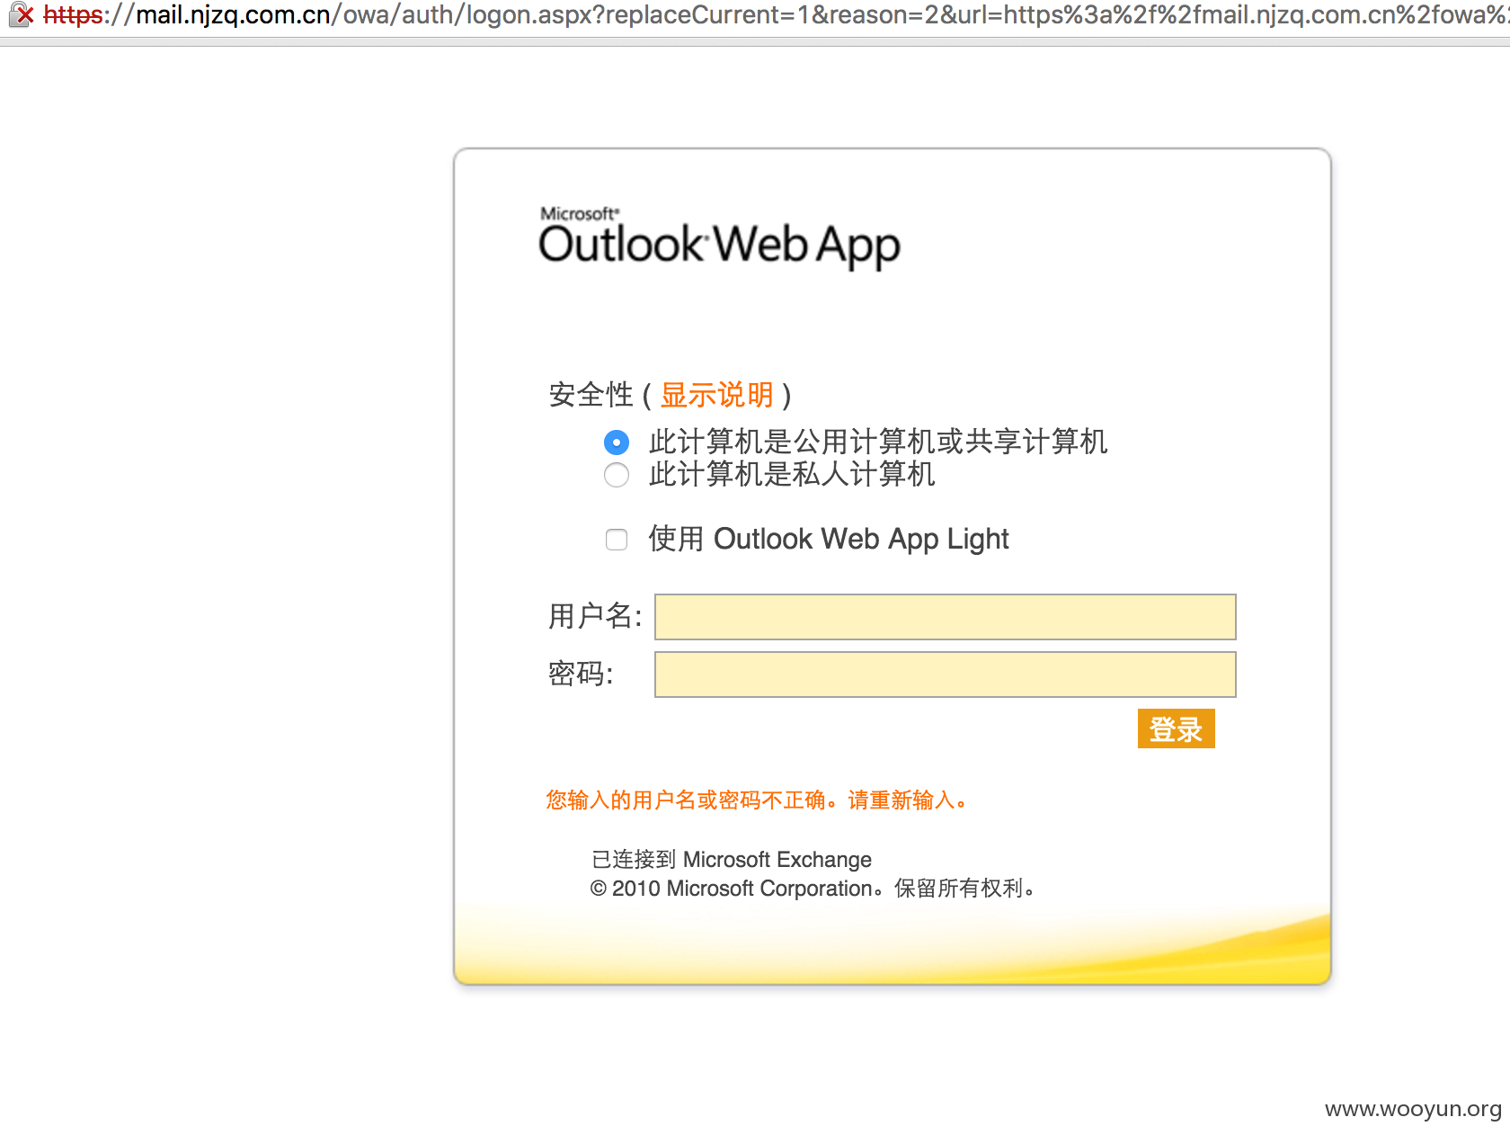Focus the 用户名 username input field
The image size is (1510, 1135).
point(946,617)
